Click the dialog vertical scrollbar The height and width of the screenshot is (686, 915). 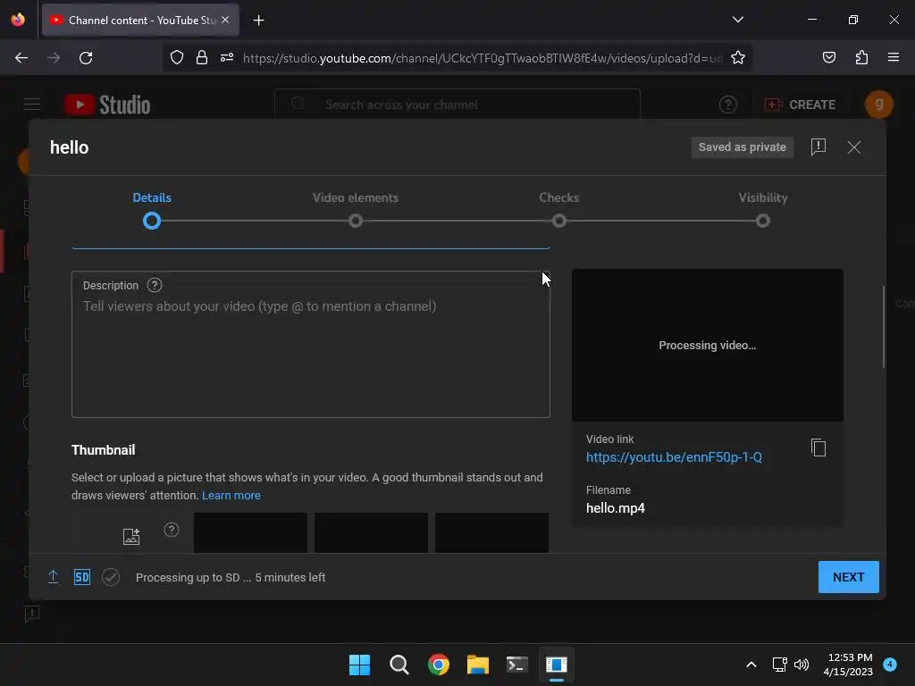coord(884,327)
